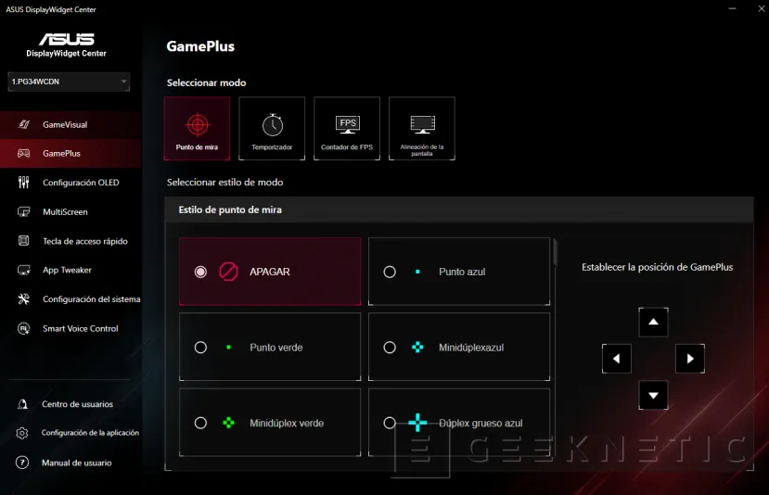The width and height of the screenshot is (769, 495).
Task: Click the Smart Voice Control icon
Action: pyautogui.click(x=23, y=328)
